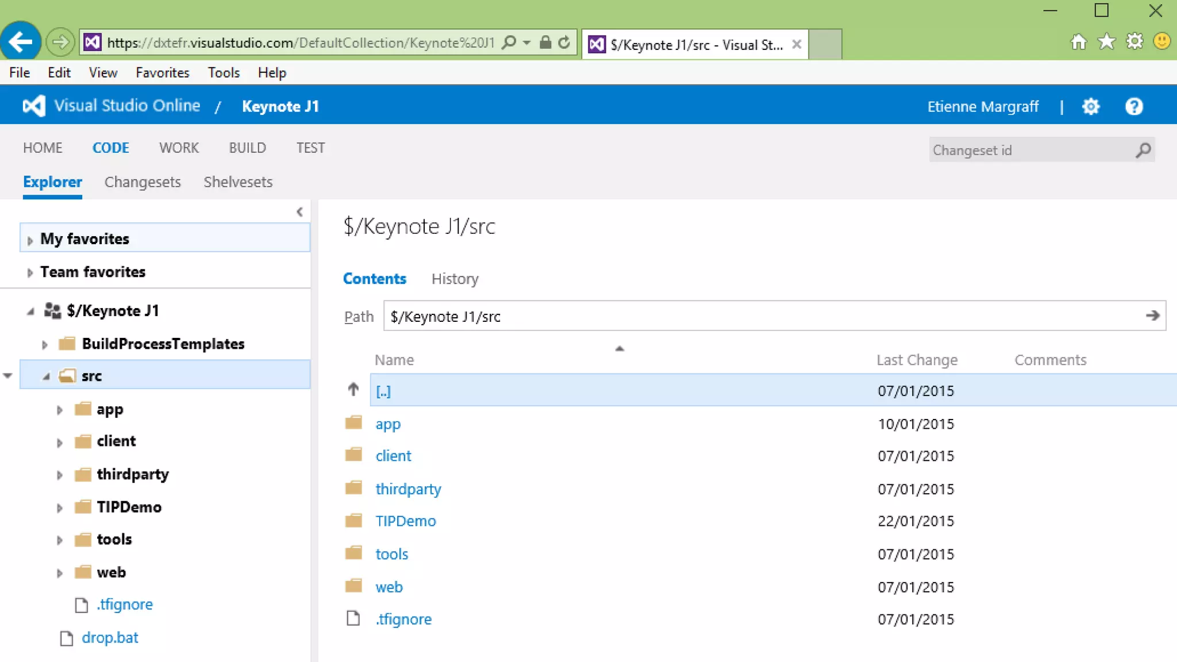Open the Changesets tab
The width and height of the screenshot is (1177, 662).
[143, 182]
